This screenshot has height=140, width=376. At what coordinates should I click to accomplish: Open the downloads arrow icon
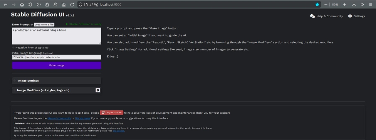(x=354, y=4)
